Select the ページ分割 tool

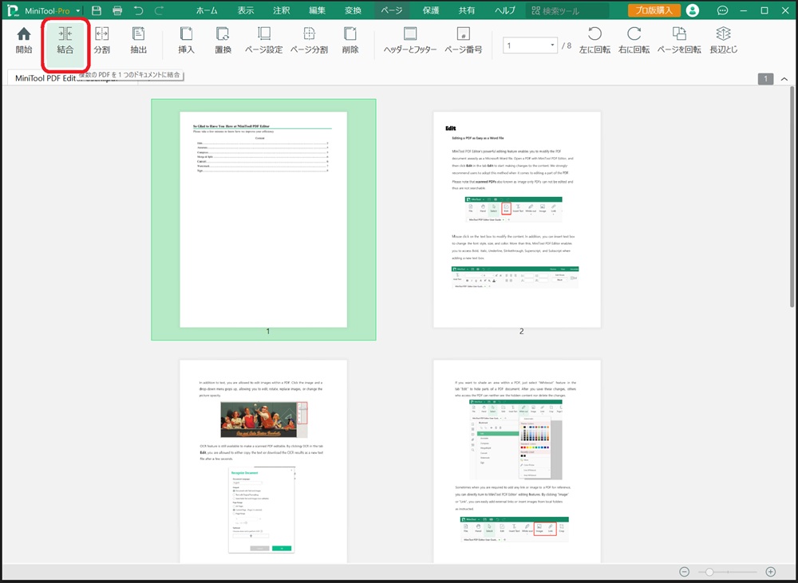tap(309, 41)
